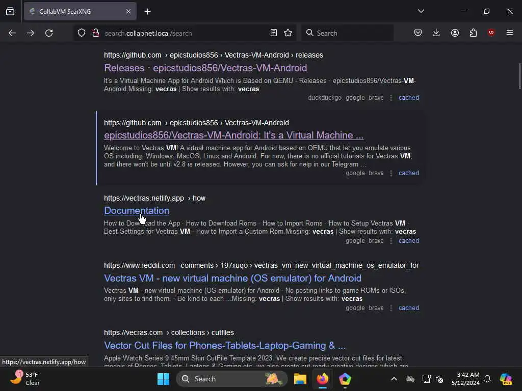Open cached link for epicstudios856 GitHub result

click(x=409, y=173)
